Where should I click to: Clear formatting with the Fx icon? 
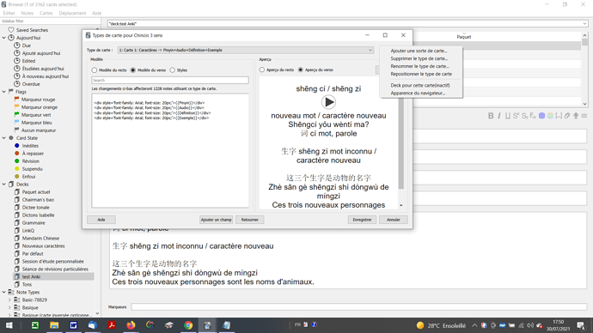533,116
